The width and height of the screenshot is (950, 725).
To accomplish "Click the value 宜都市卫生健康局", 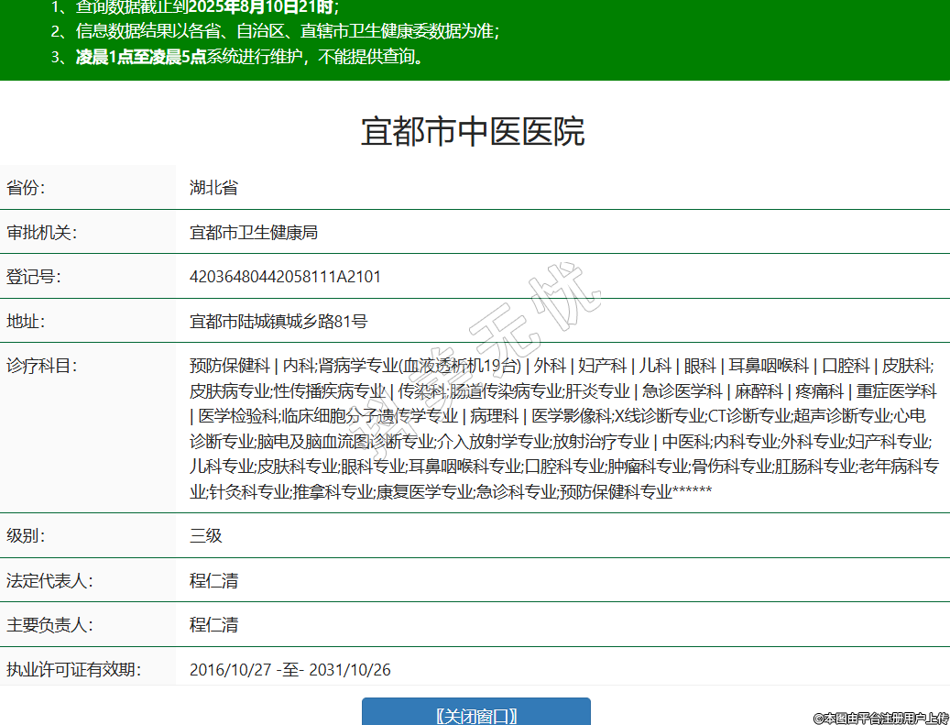I will (254, 233).
